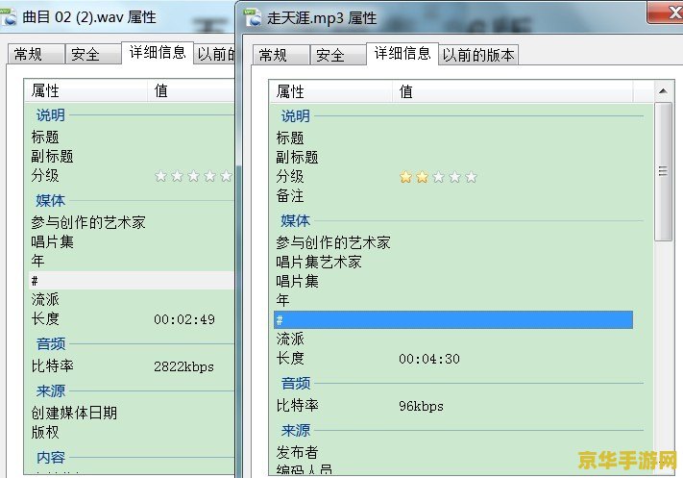
Task: Click 说明 group header in mp3 window
Action: [x=295, y=116]
